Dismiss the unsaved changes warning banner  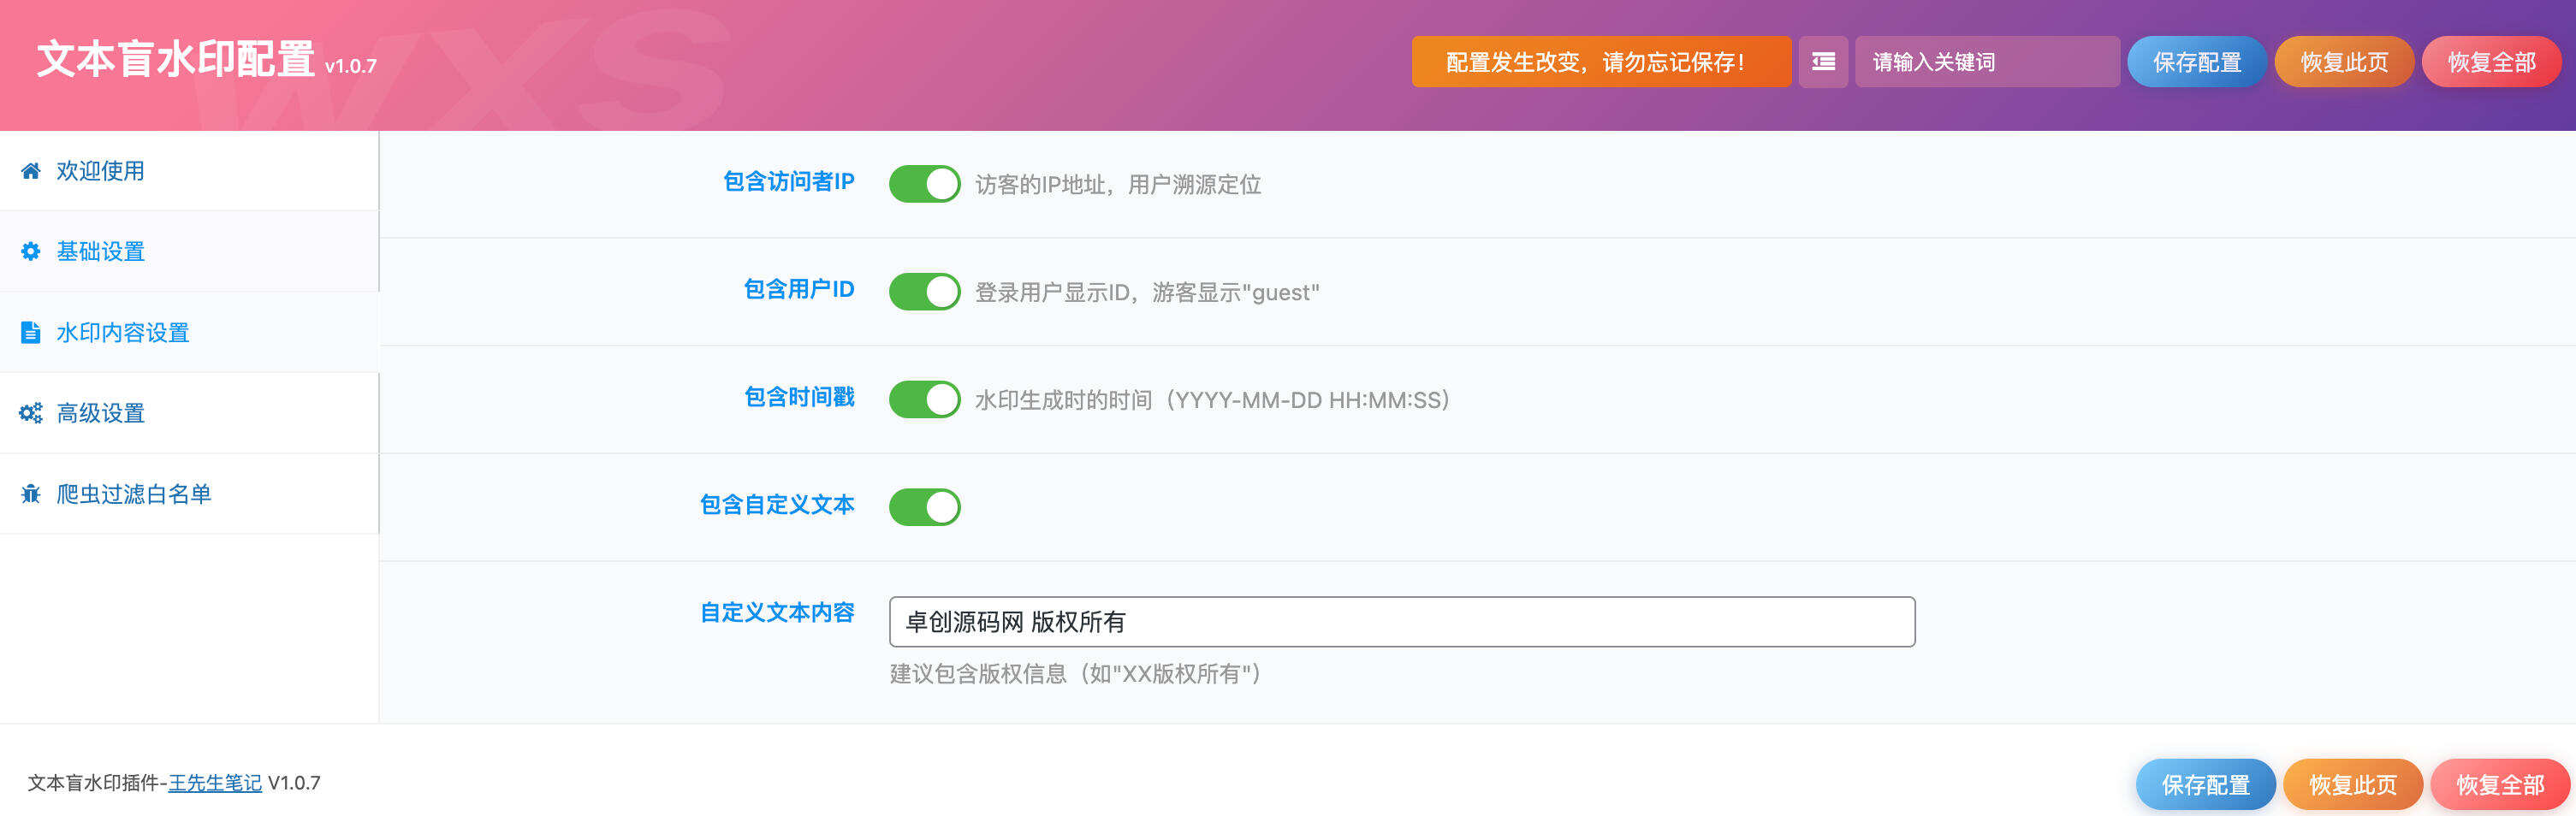pos(1600,62)
